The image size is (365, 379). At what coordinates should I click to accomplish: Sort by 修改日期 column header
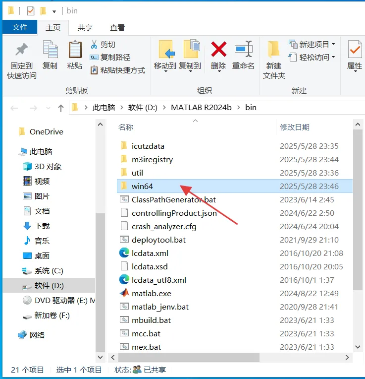coord(295,127)
